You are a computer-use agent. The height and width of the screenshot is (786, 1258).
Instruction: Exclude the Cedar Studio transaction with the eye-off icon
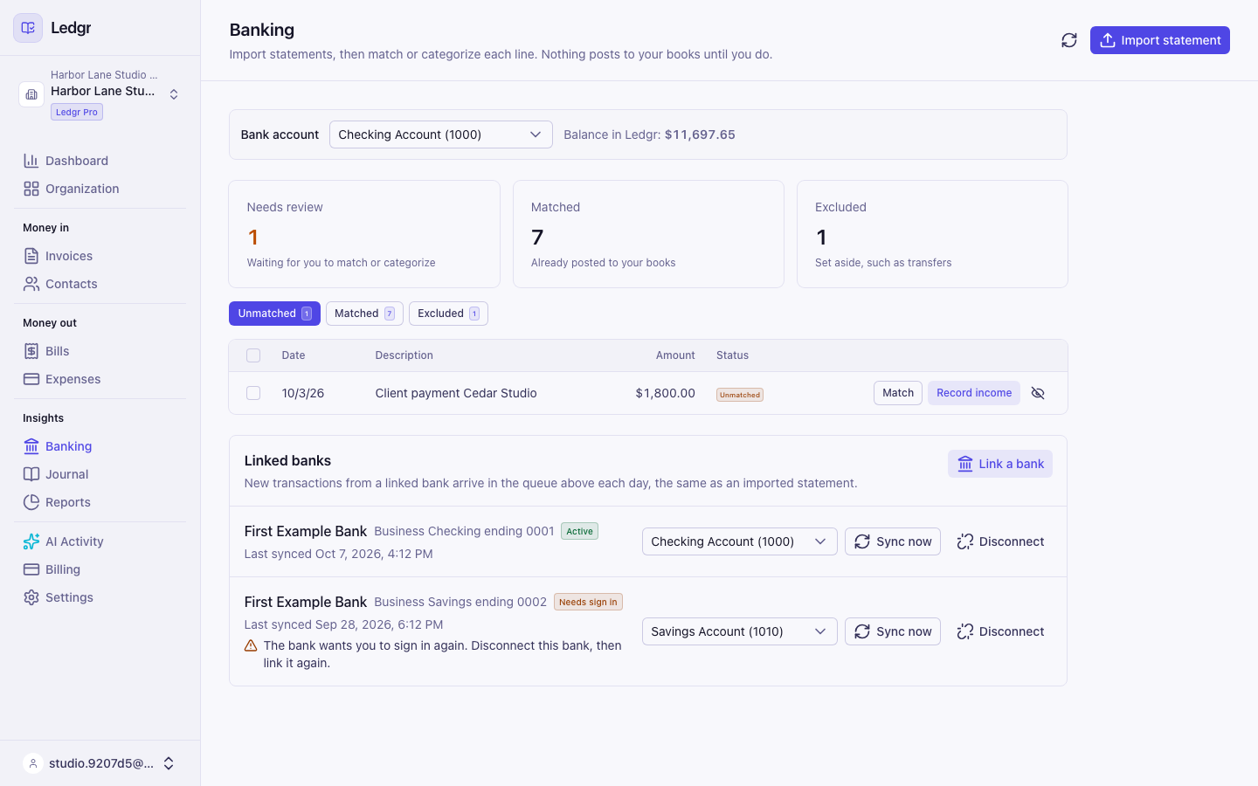(x=1038, y=393)
